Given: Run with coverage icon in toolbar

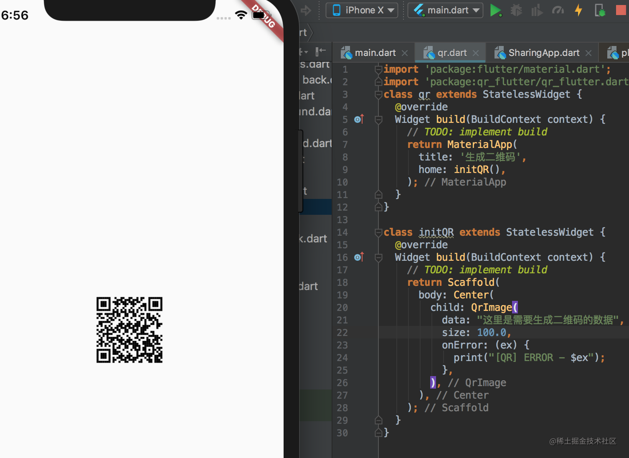Looking at the screenshot, I should point(537,10).
